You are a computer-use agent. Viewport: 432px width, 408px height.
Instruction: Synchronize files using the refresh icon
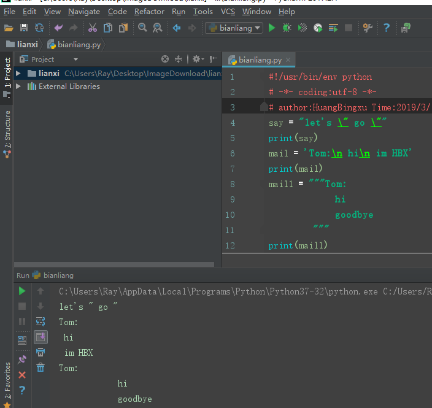[x=39, y=28]
